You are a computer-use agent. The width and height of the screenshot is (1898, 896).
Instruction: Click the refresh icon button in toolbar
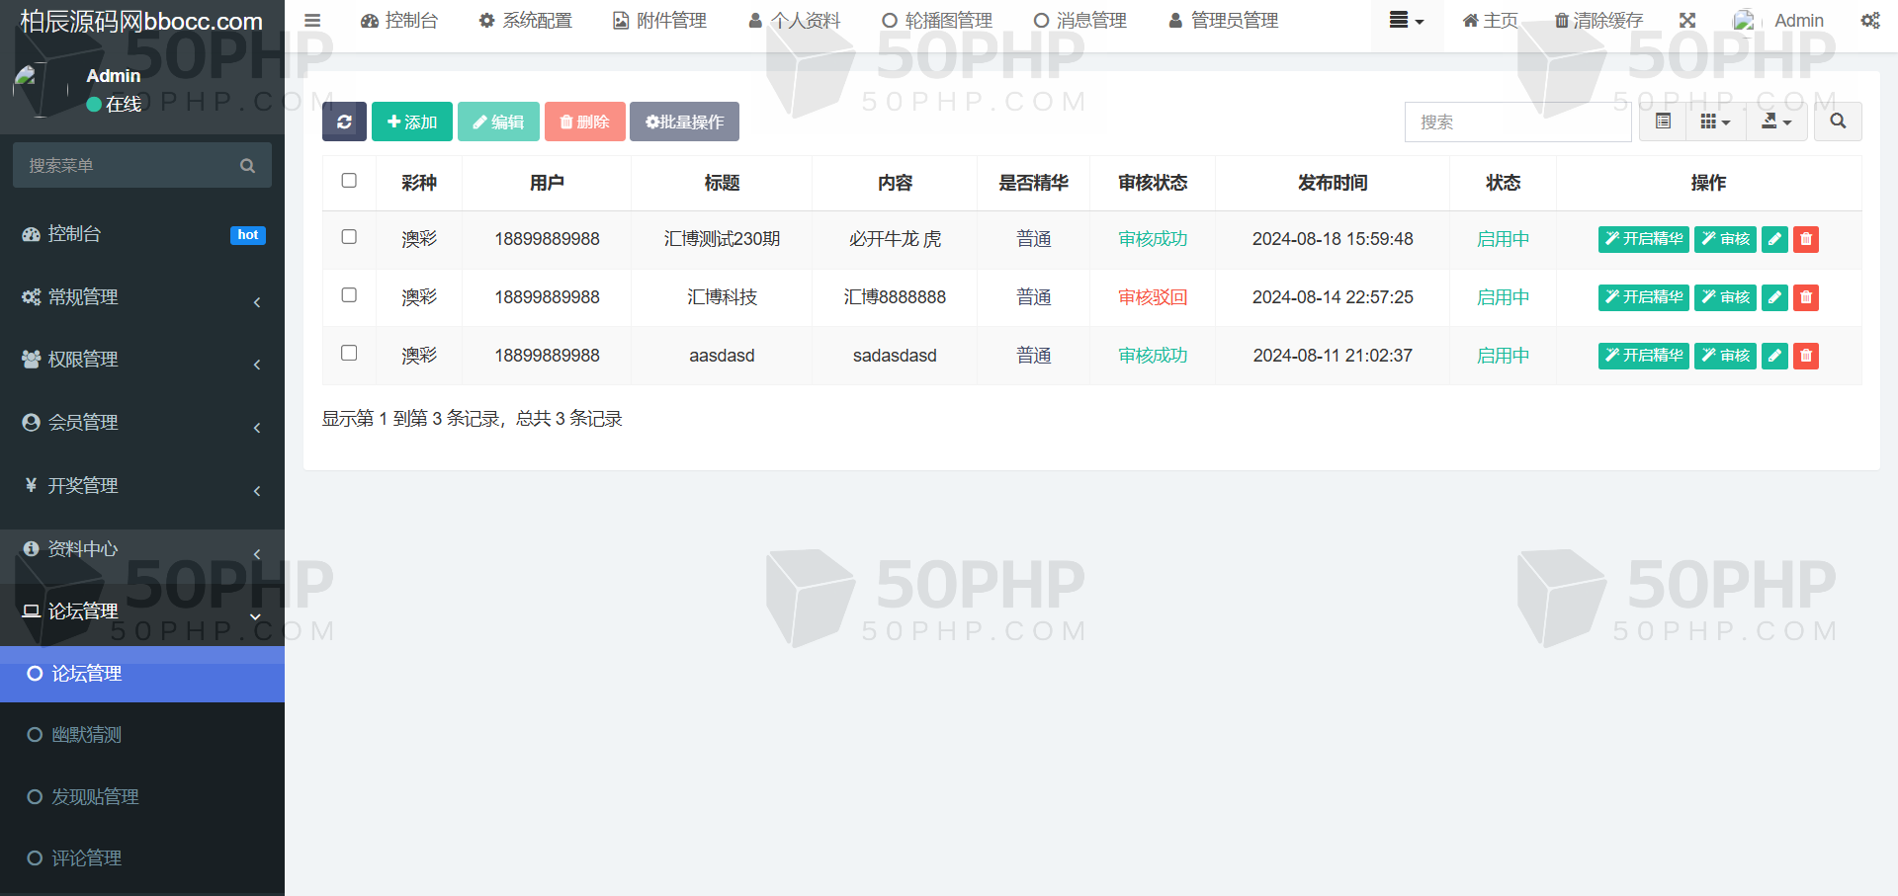[344, 122]
